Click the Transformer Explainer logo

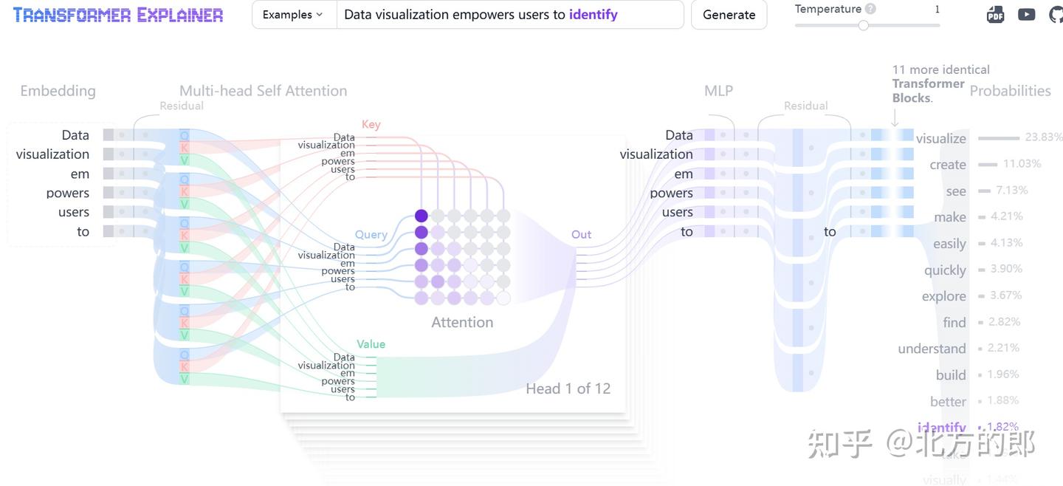[118, 15]
